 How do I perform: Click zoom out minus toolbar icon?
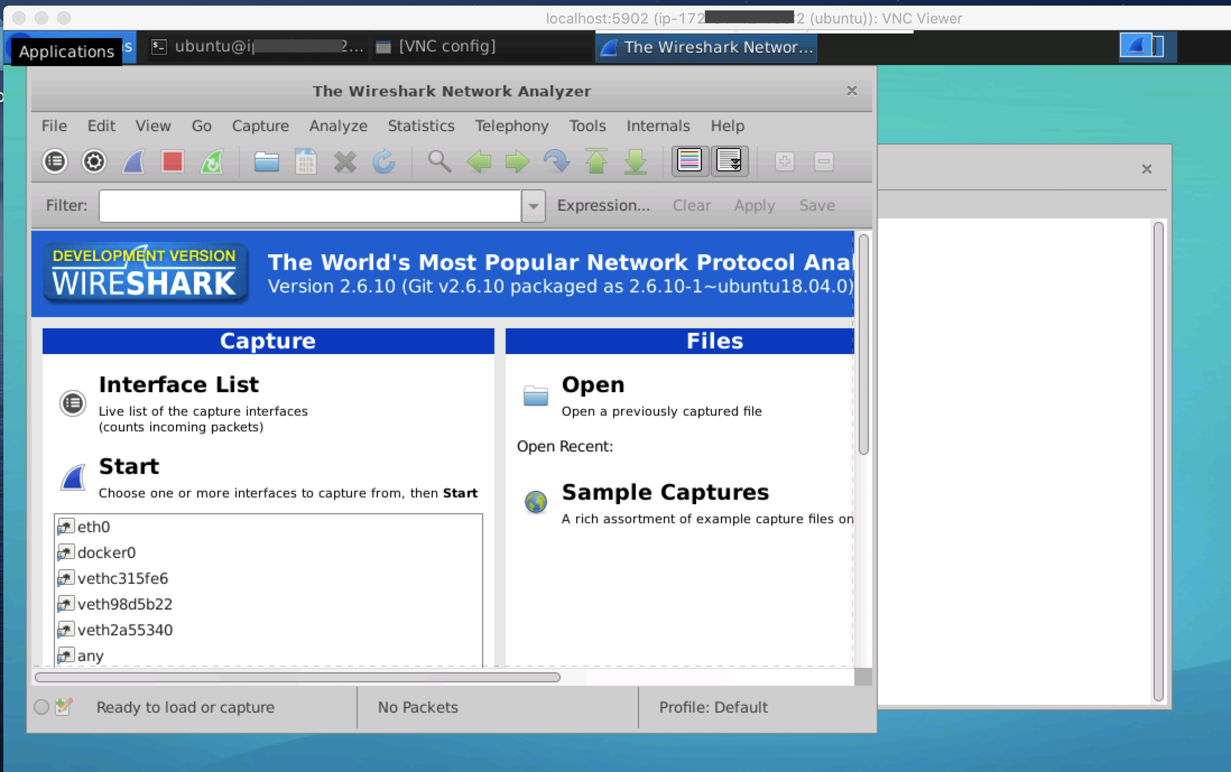coord(823,161)
